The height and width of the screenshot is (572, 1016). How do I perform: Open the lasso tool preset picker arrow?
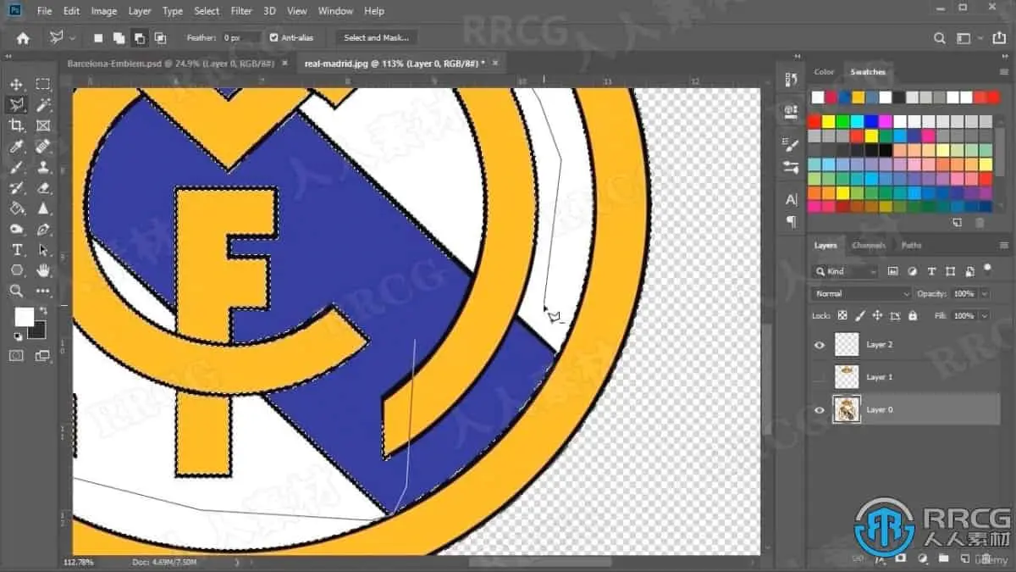pos(72,38)
